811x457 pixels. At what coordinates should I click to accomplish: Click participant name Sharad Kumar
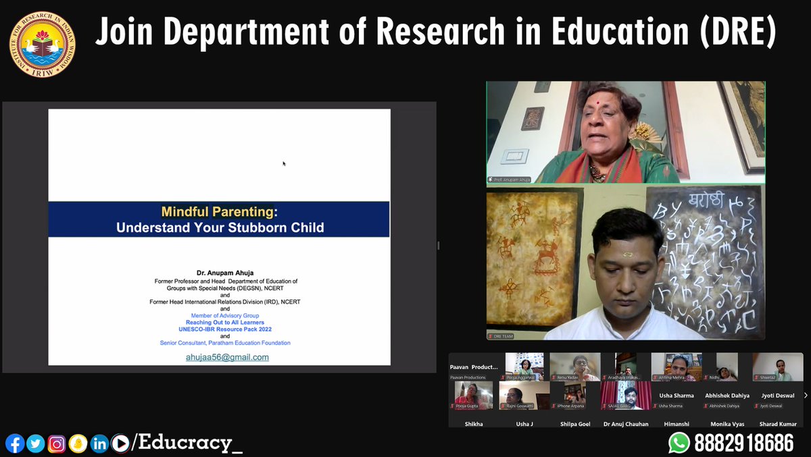click(778, 424)
